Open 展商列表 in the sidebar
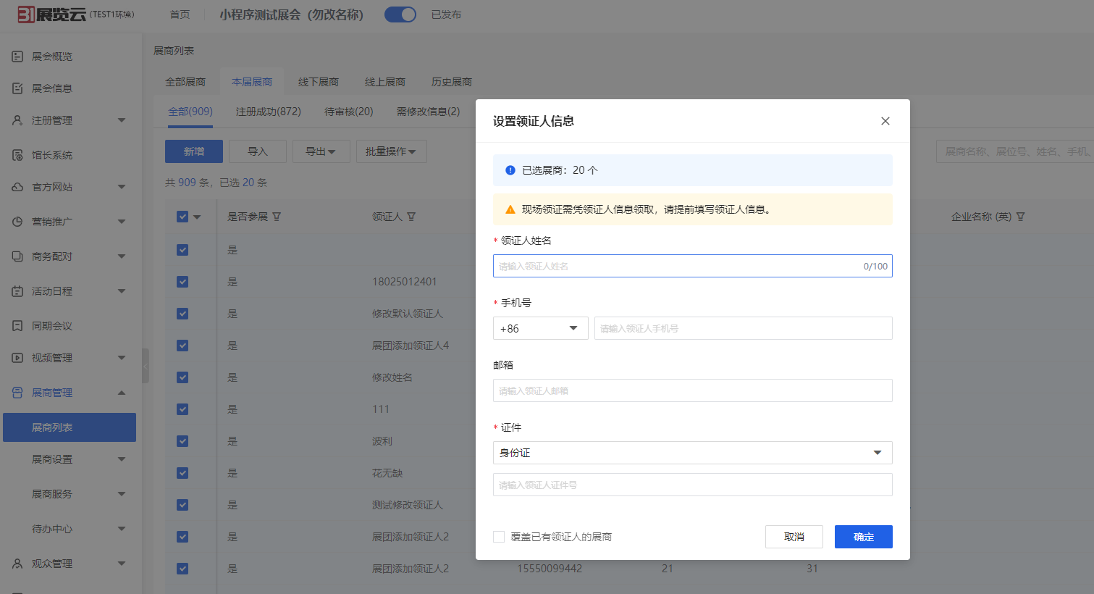1094x594 pixels. 70,427
